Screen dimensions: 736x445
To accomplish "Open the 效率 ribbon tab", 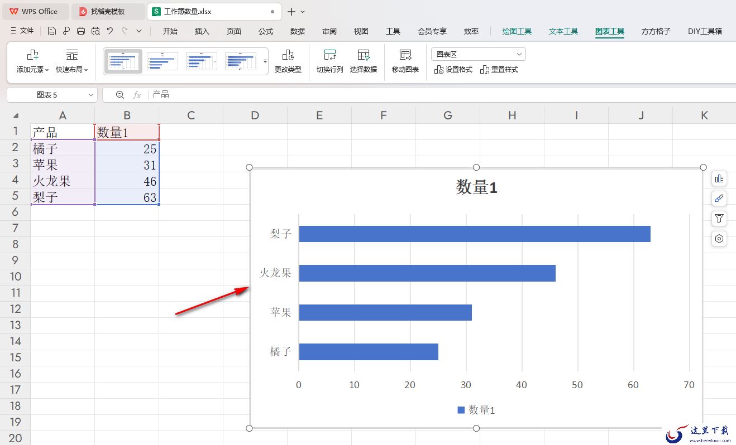I will tap(471, 31).
